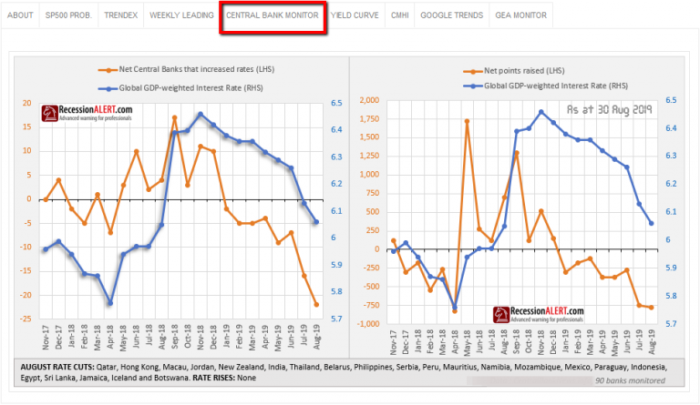The width and height of the screenshot is (700, 405).
Task: Open the WEEKLY LEADING tab
Action: [x=180, y=15]
